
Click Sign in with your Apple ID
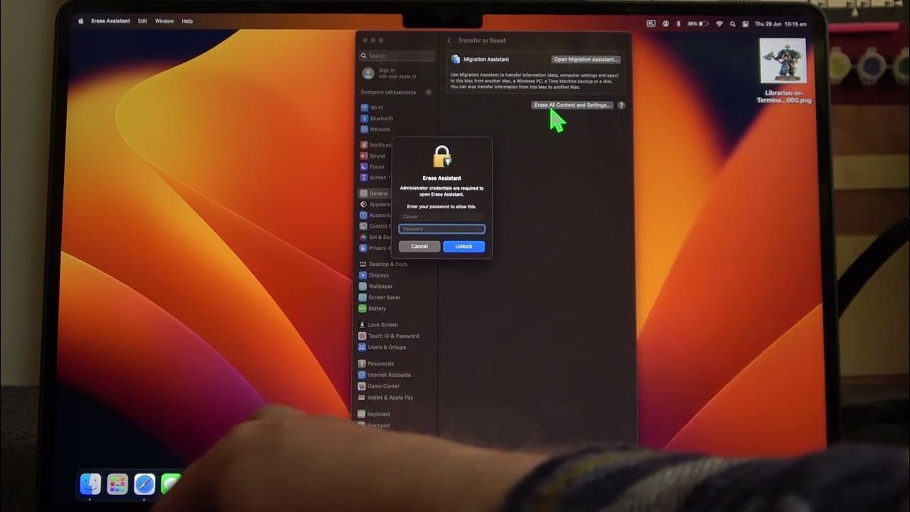pyautogui.click(x=390, y=73)
